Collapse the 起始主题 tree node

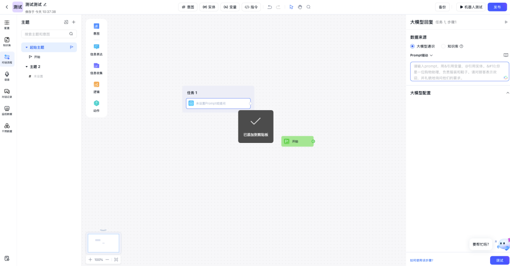26,47
